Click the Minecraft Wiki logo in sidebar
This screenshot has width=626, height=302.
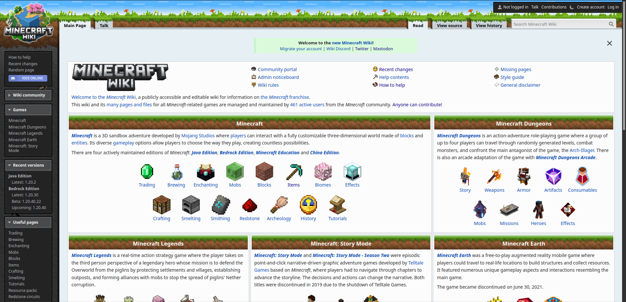tap(29, 23)
